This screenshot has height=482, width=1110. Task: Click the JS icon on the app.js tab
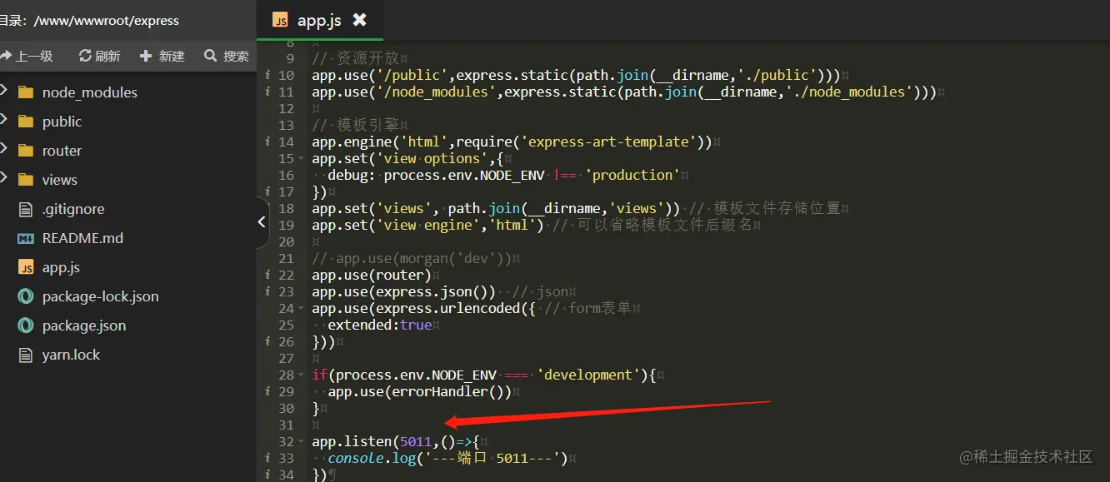(x=281, y=18)
